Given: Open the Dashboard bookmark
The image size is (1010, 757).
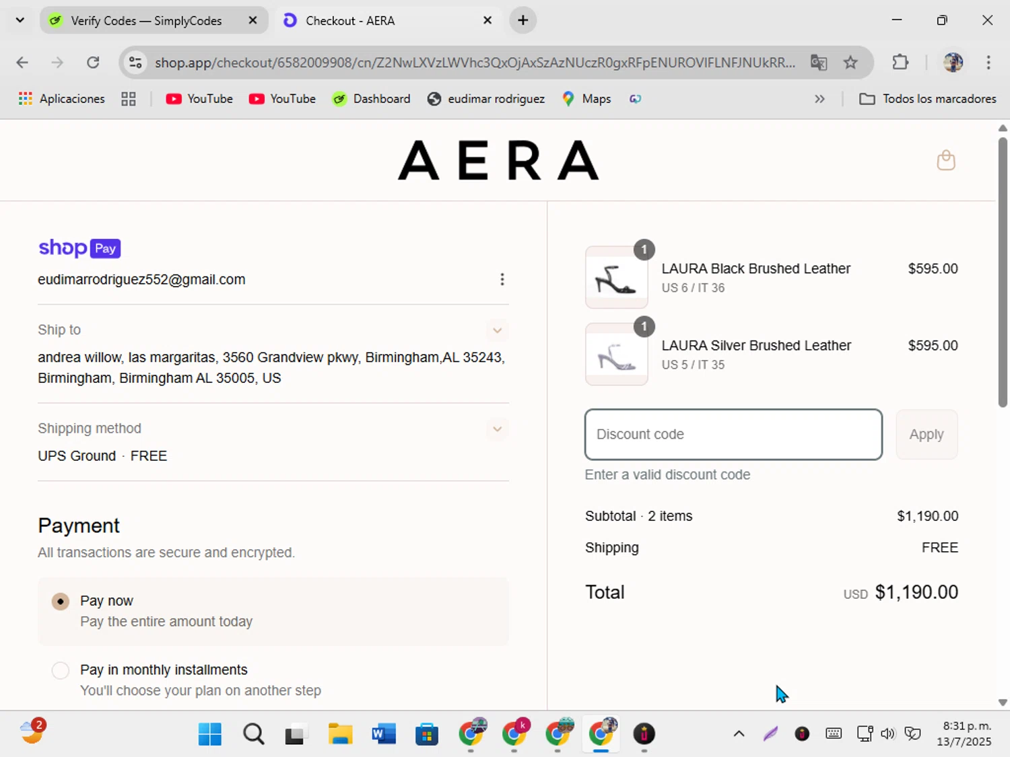Looking at the screenshot, I should pos(372,99).
